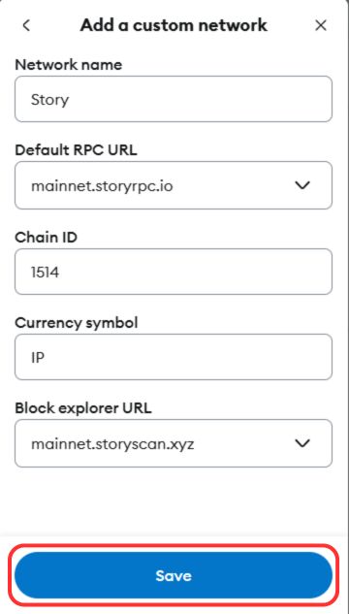Save the custom network
349x614 pixels.
174,575
